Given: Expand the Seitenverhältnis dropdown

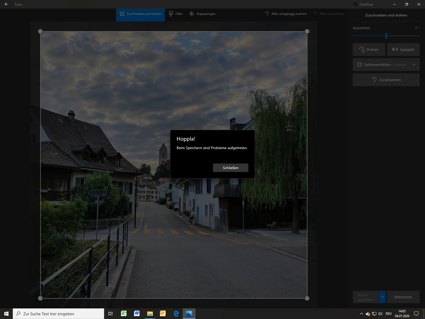Looking at the screenshot, I should pyautogui.click(x=386, y=65).
